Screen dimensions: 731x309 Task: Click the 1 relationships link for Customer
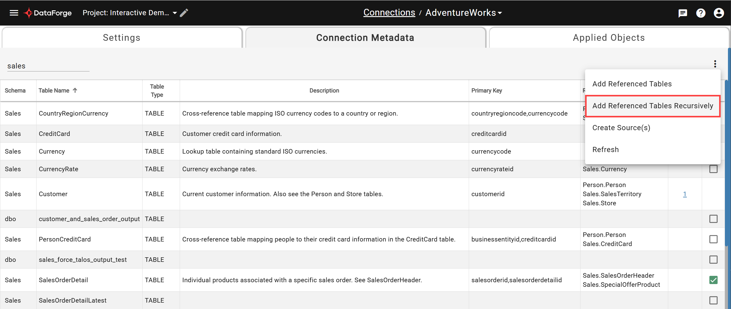(x=685, y=194)
